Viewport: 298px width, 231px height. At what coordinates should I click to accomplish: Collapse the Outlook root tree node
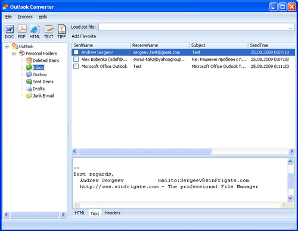click(x=7, y=46)
